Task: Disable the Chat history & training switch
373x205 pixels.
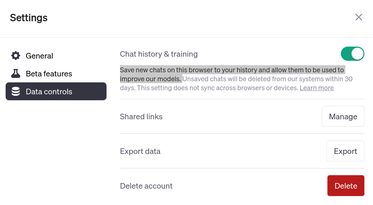Action: click(x=352, y=54)
